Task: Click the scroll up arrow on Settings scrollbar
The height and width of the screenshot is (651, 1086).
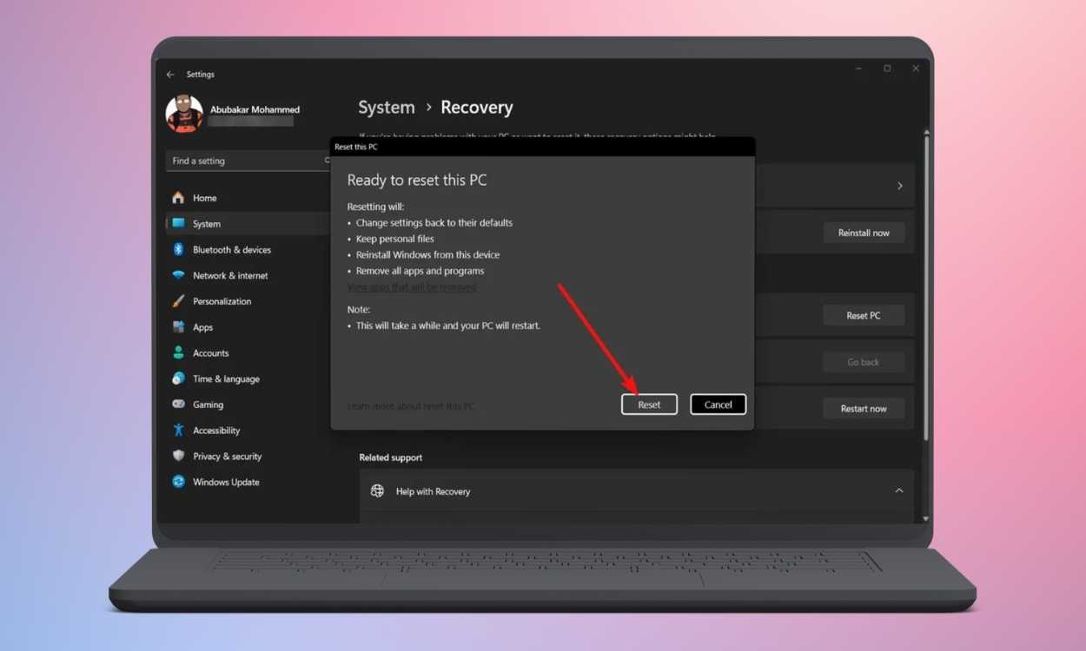Action: pyautogui.click(x=926, y=133)
